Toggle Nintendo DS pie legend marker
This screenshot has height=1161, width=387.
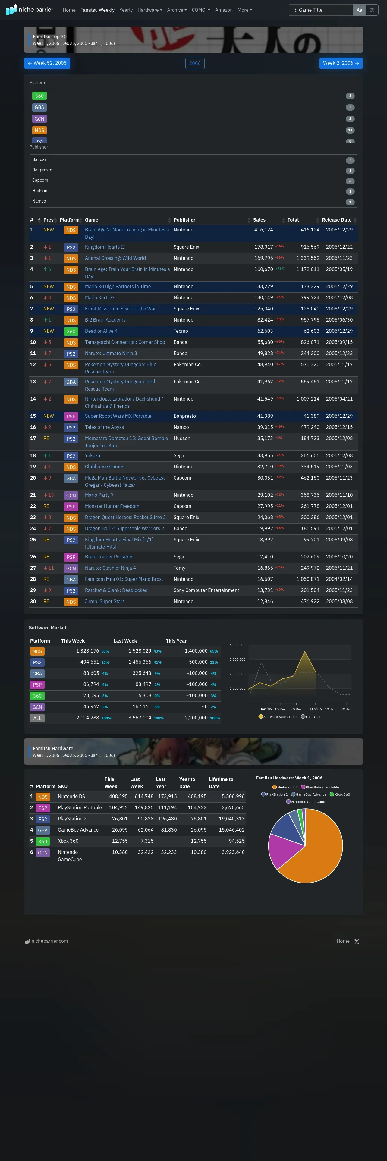coord(274,787)
